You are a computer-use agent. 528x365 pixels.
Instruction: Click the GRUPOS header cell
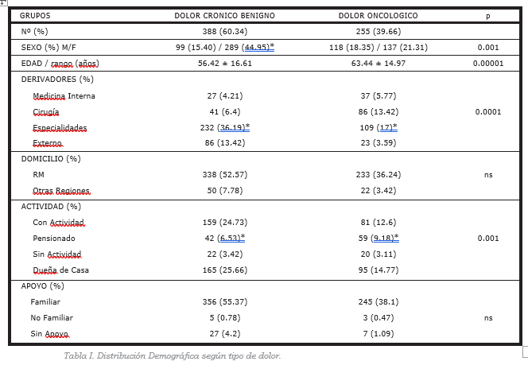coord(35,15)
